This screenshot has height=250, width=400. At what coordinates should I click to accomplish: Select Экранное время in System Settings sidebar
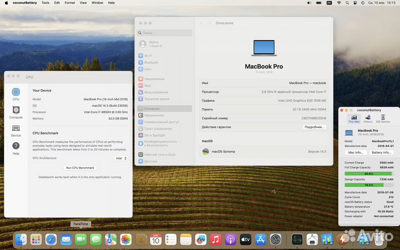[x=154, y=99]
